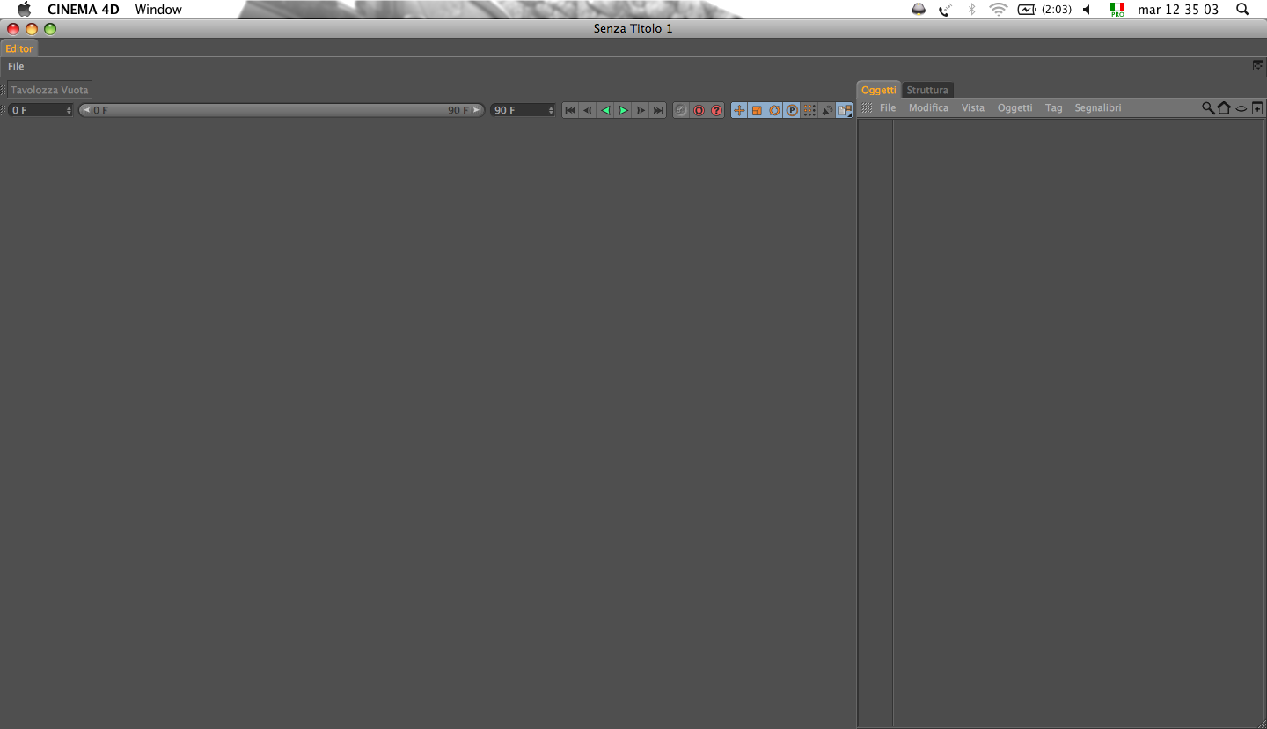Toggle parameter keyframe recording P icon
Image resolution: width=1267 pixels, height=729 pixels.
792,110
